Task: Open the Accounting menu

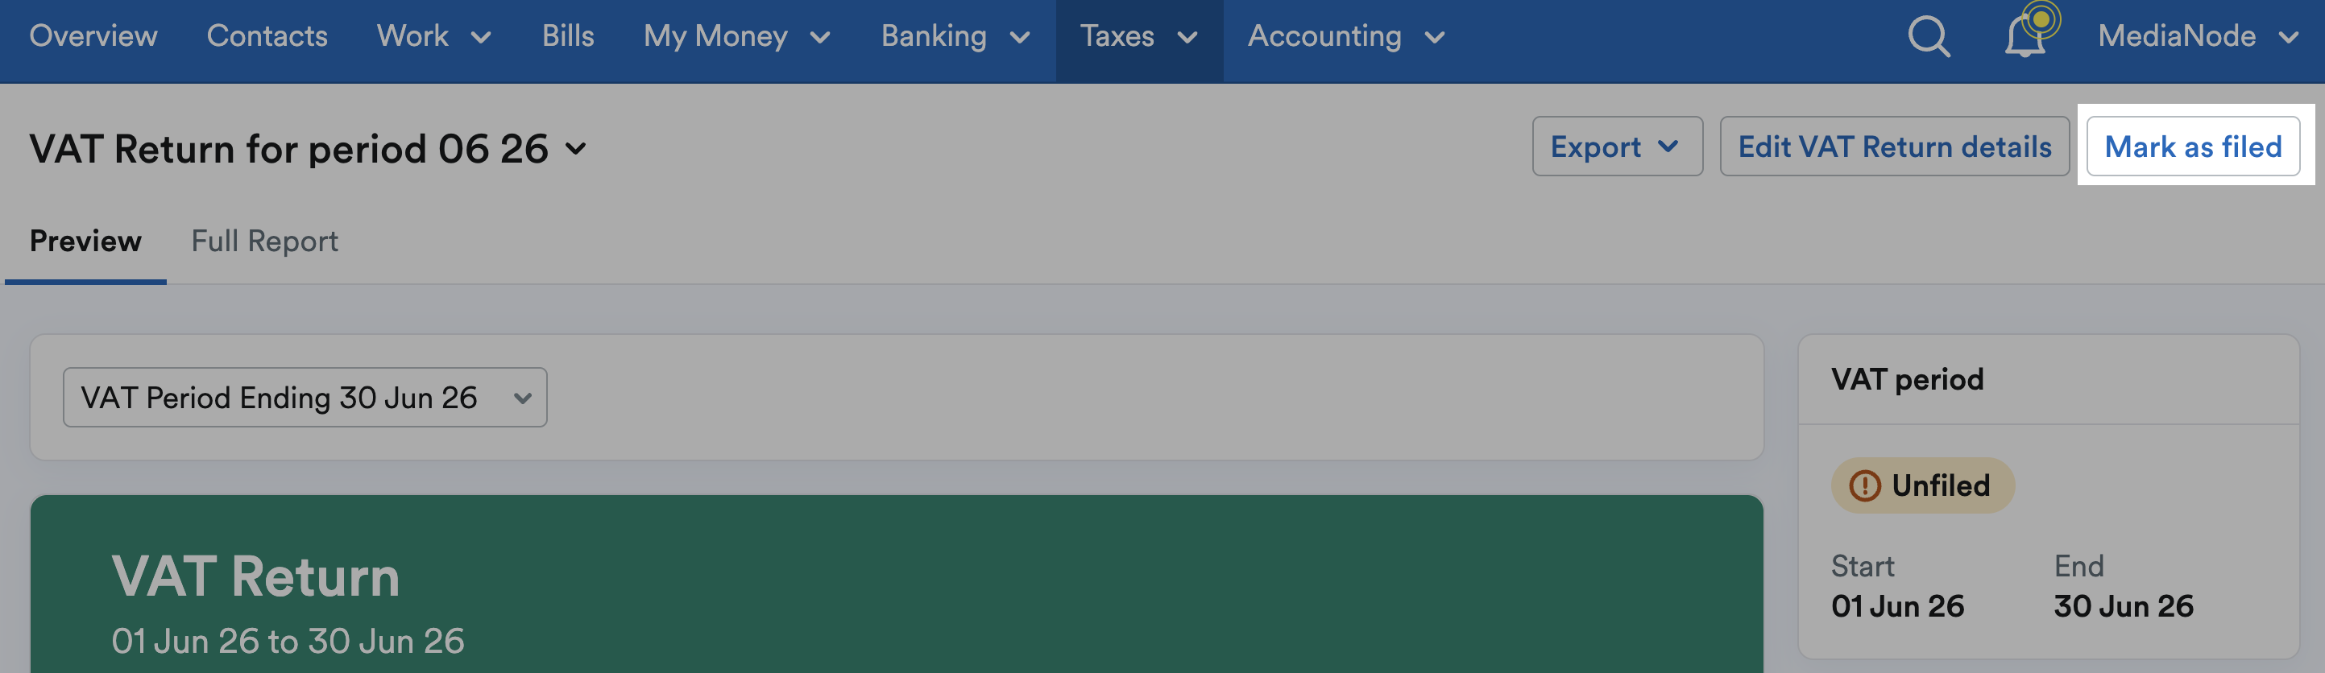Action: [x=1345, y=36]
